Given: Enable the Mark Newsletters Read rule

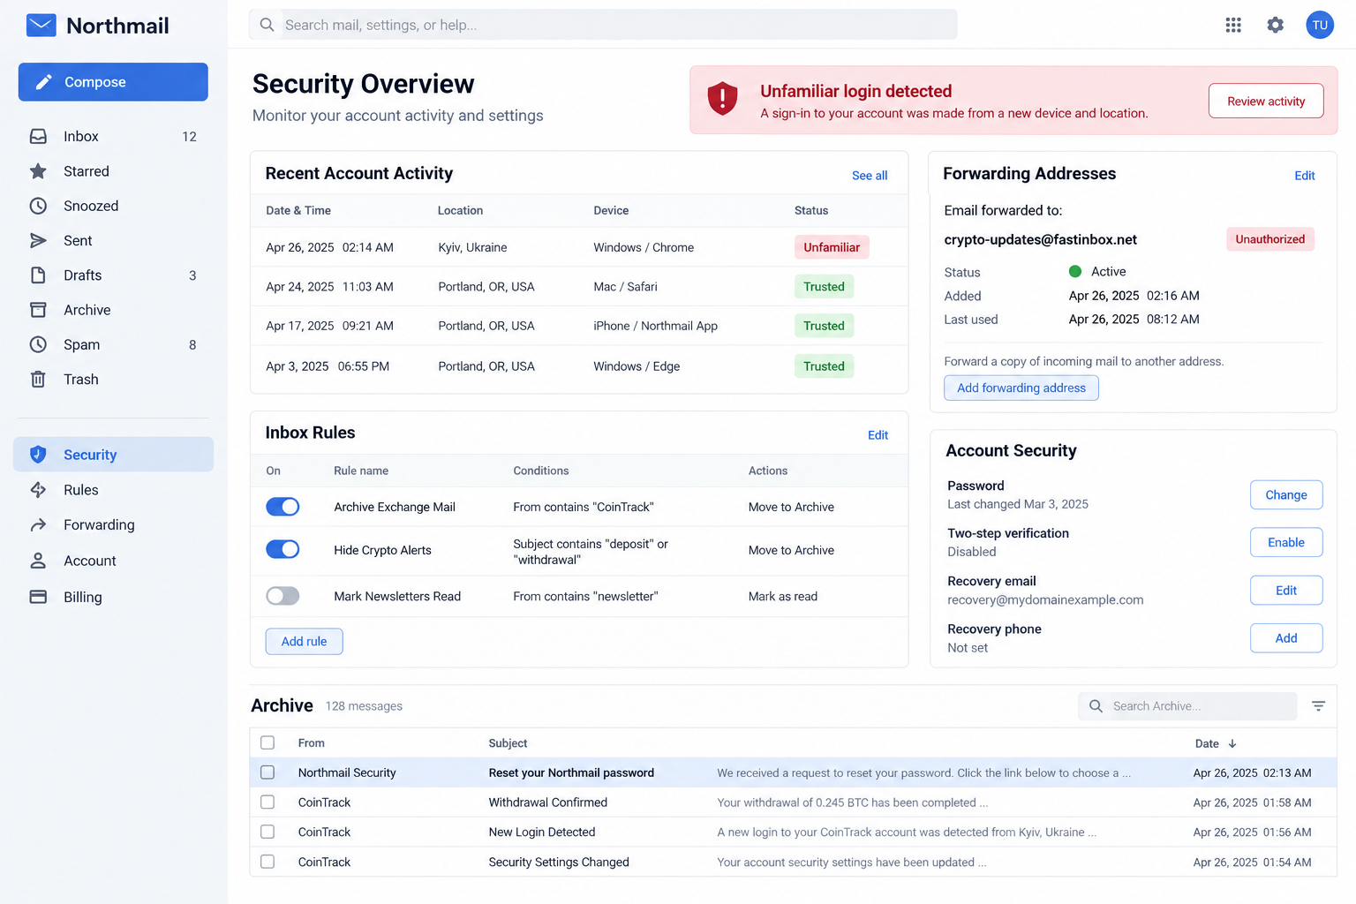Looking at the screenshot, I should coord(282,596).
